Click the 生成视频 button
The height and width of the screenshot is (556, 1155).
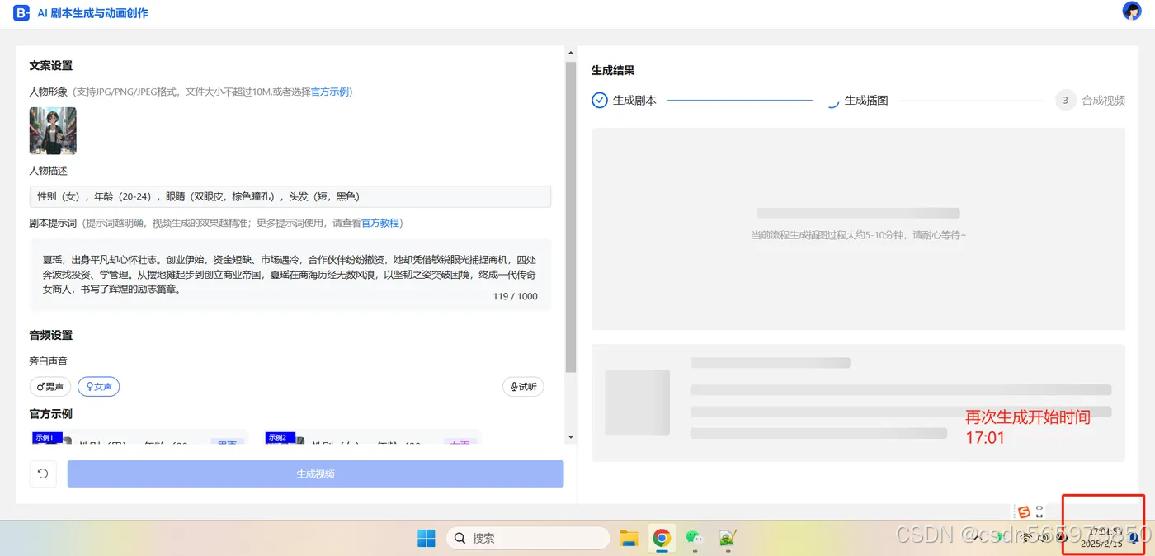click(315, 474)
